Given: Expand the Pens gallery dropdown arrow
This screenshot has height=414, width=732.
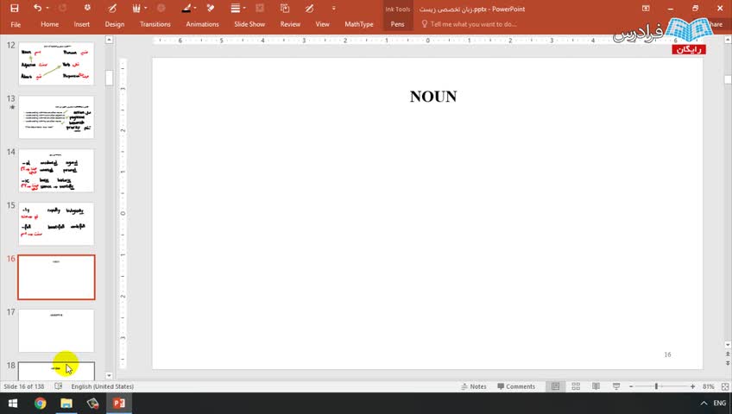Looking at the screenshot, I should tap(146, 9).
